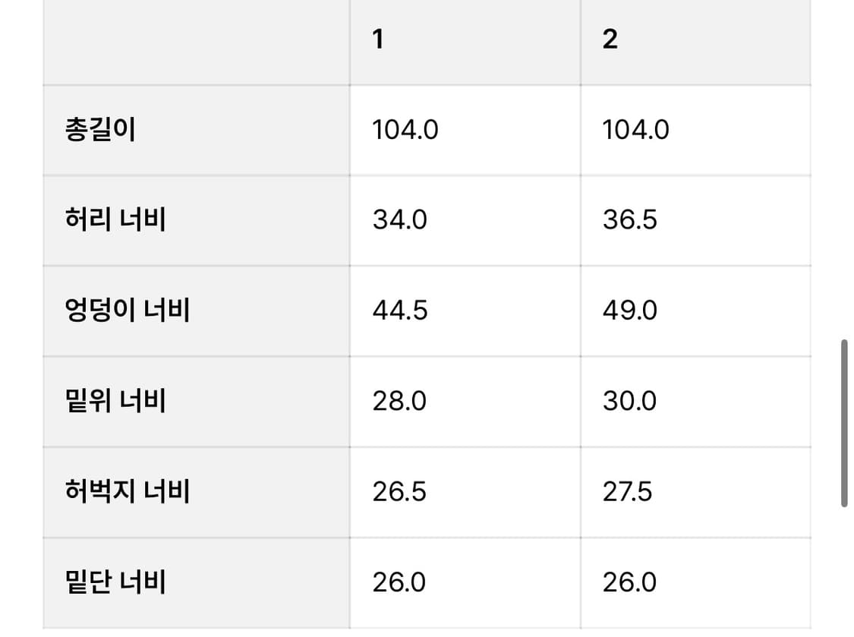The image size is (854, 637).
Task: Tap rise width value 28.0
Action: [399, 401]
